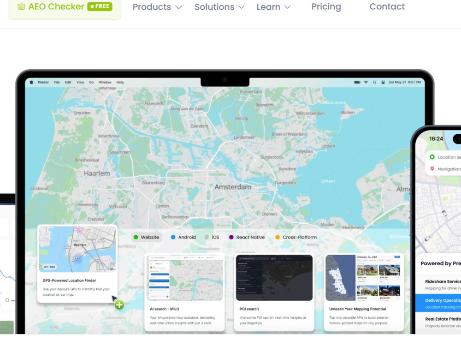This screenshot has height=346, width=461.
Task: Click the POI search card title
Action: pos(249,309)
